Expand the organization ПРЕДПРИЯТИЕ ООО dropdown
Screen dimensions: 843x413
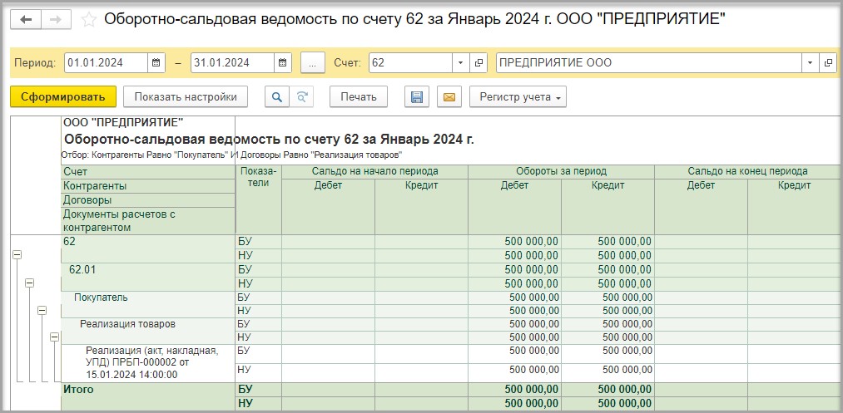[810, 63]
